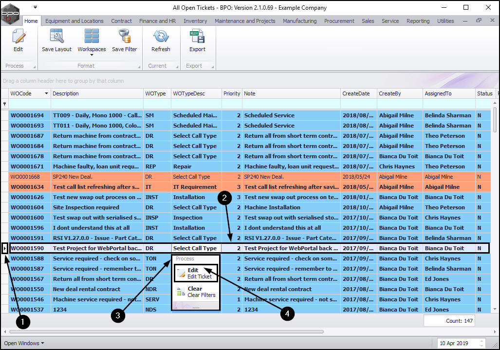Viewport: 500px width, 350px height.
Task: Switch to the Maintenance and Projects tab
Action: 245,21
